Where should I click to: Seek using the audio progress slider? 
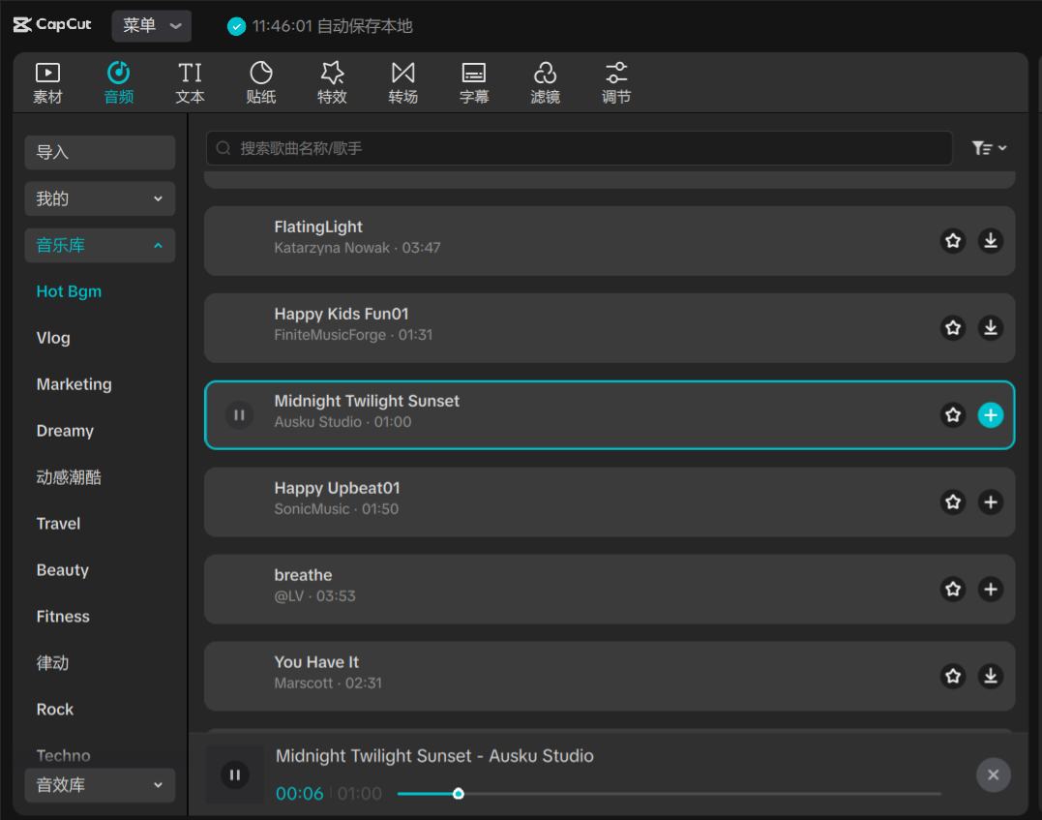668,794
